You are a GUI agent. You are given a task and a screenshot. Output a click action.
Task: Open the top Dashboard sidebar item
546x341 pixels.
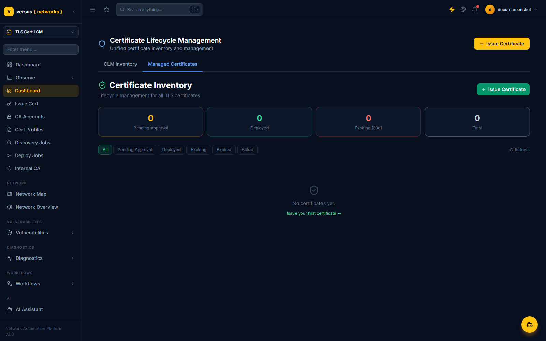click(41, 65)
